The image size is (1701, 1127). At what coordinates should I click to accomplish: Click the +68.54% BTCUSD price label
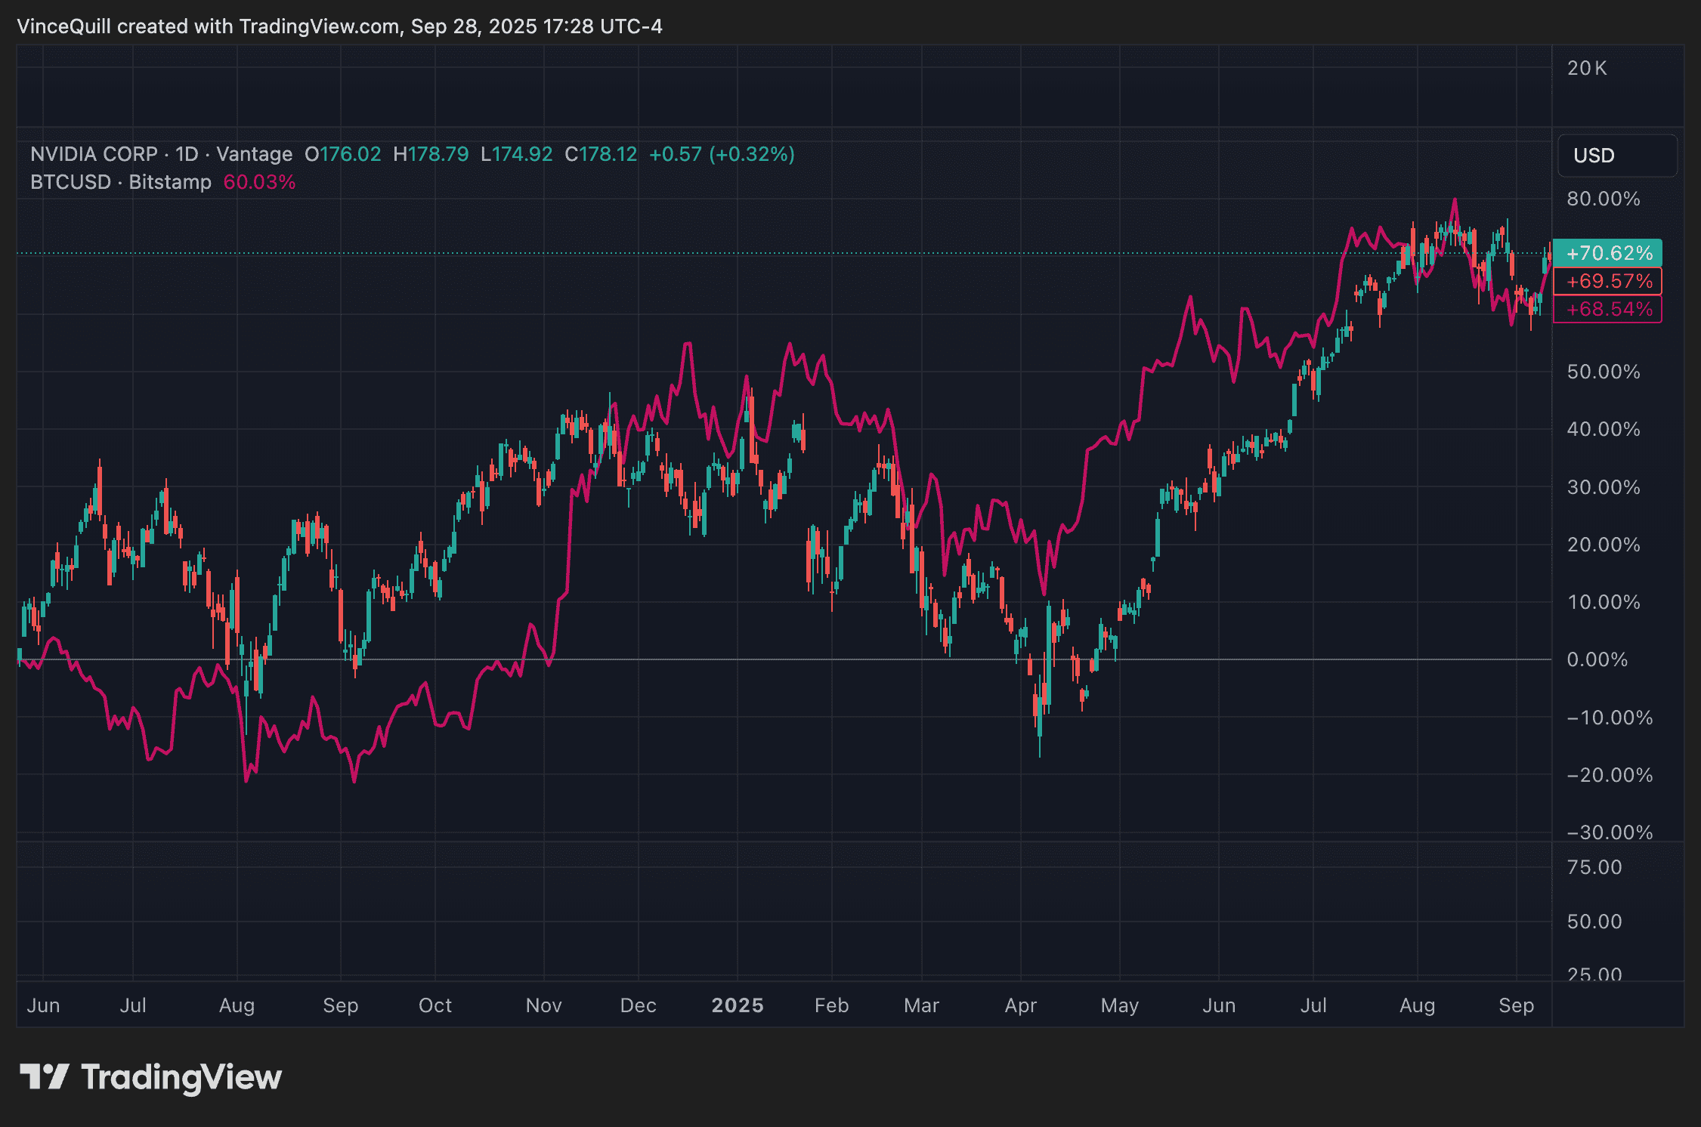[1607, 309]
